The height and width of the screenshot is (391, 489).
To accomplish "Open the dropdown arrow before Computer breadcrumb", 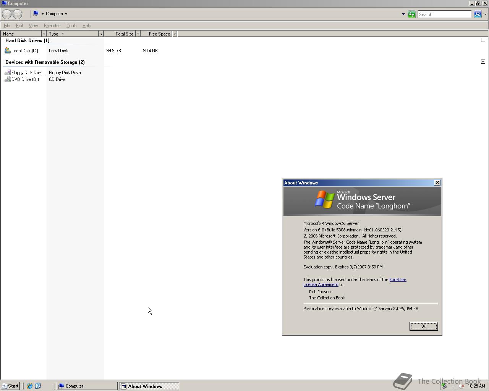I will click(42, 14).
